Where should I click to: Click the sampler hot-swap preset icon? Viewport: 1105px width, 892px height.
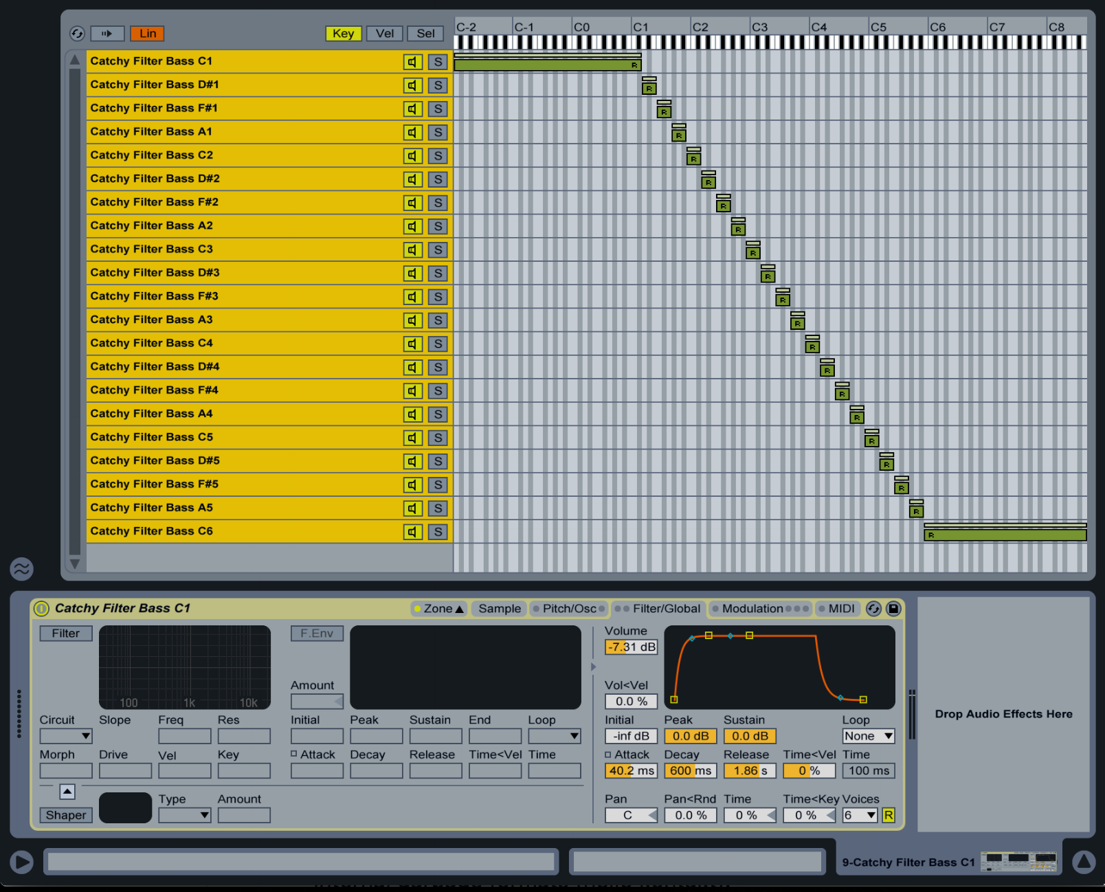[873, 608]
